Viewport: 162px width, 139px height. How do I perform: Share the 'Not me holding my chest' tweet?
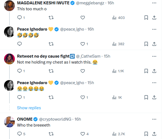154,71
